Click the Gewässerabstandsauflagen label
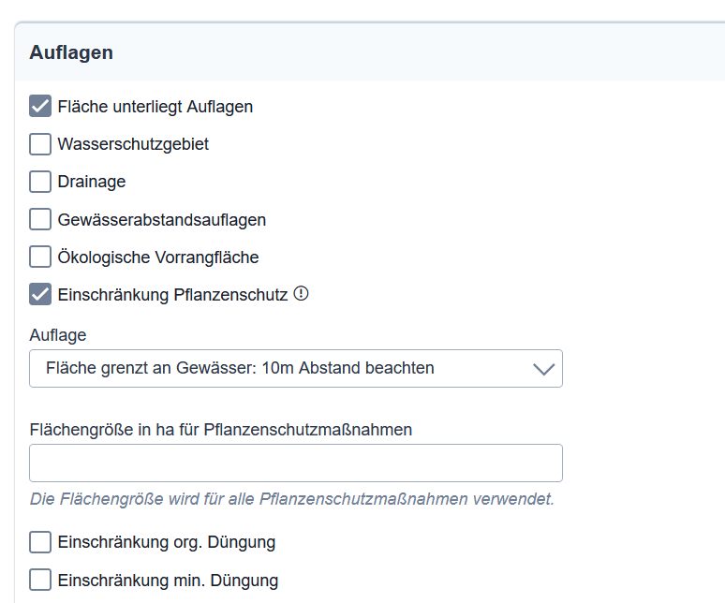 click(x=162, y=219)
